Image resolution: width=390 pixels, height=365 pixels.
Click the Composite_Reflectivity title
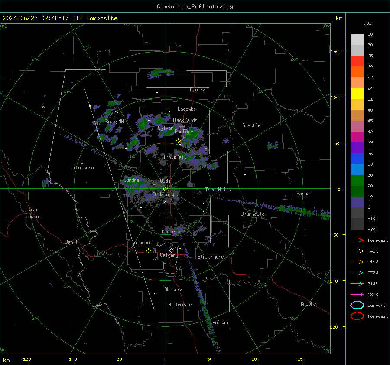[x=195, y=7]
